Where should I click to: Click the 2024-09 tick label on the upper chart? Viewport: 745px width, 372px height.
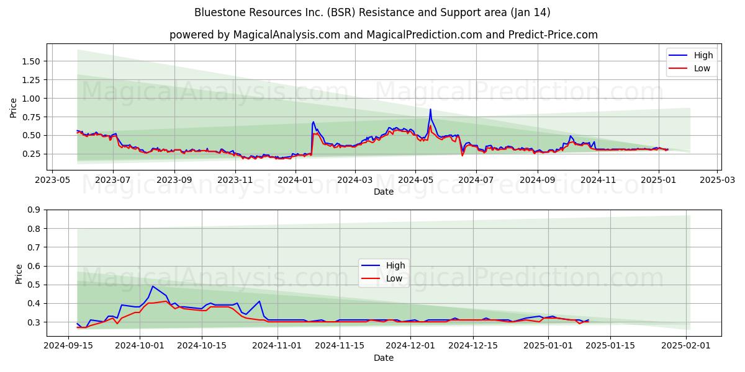[x=538, y=179]
